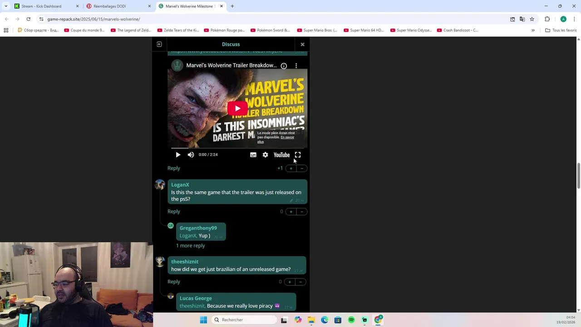Screen dimensions: 581x327
Task: Open the video on YouTube via logo
Action: pos(281,155)
